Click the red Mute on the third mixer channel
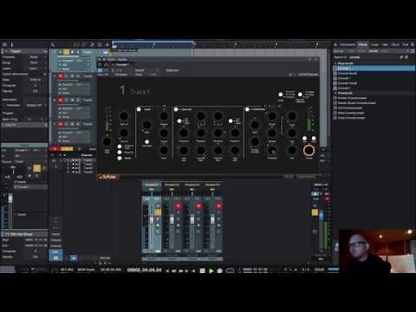The width and height of the screenshot is (416, 312). 198,206
